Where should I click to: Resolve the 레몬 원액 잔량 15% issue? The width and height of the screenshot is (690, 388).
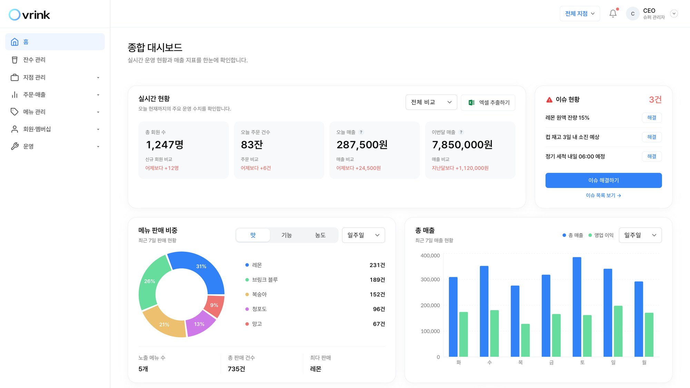click(x=652, y=118)
